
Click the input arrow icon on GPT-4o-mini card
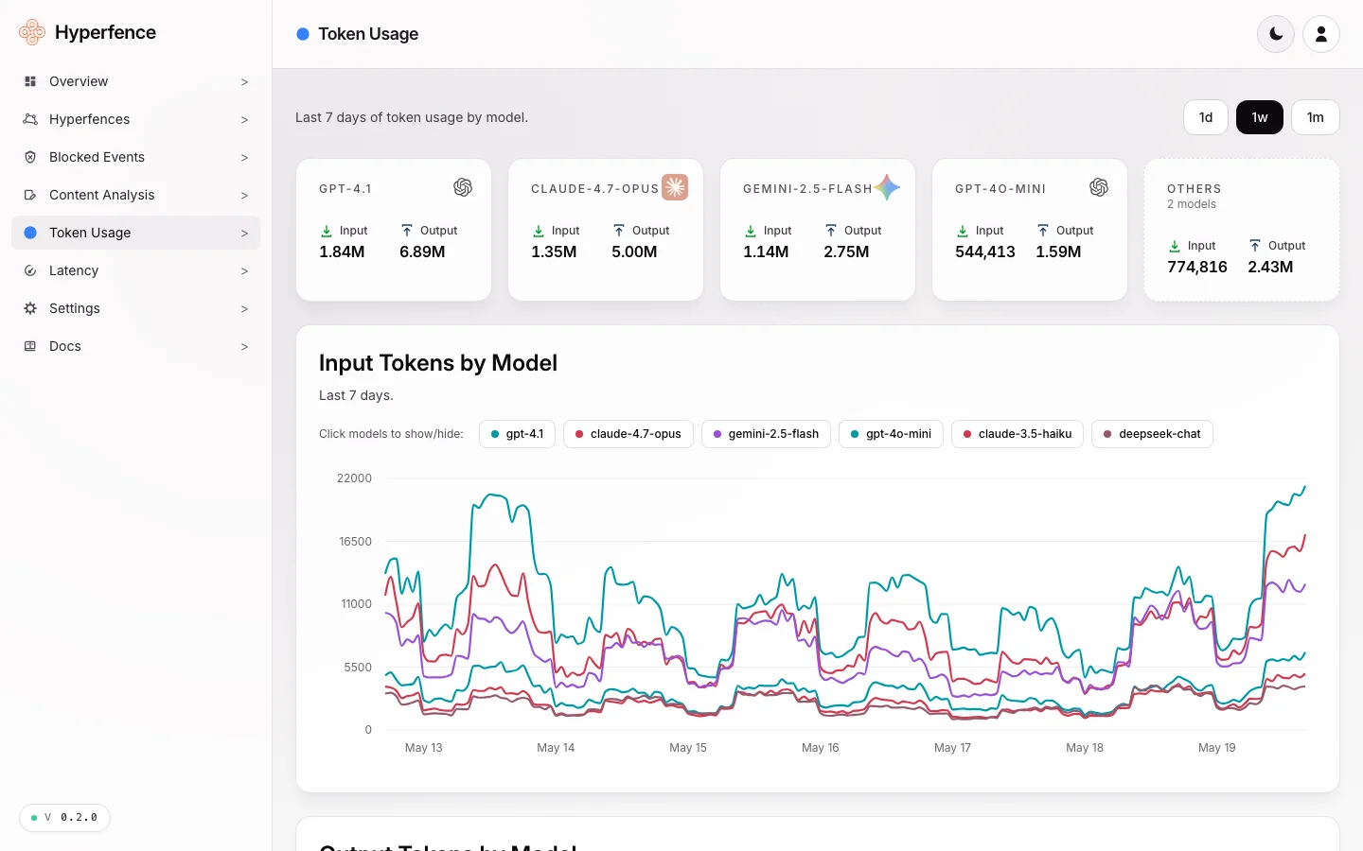(963, 231)
